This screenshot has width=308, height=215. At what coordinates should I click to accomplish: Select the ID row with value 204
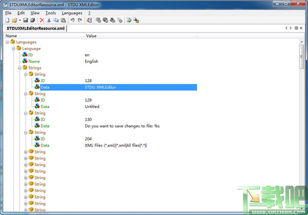click(x=43, y=139)
